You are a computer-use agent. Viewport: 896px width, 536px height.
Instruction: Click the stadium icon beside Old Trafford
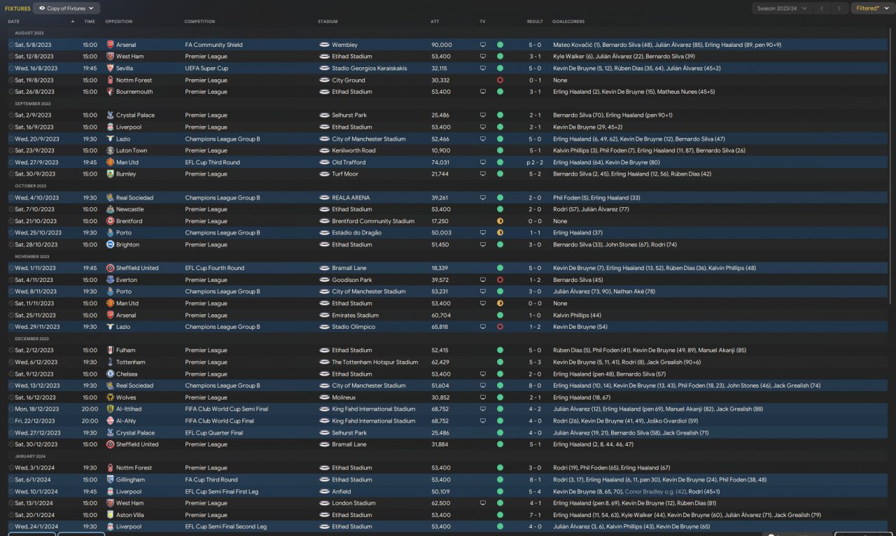click(x=324, y=162)
